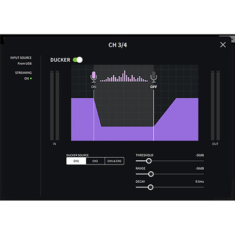
Task: Select CH1 & CH2 as ducker source
Action: pos(114,161)
